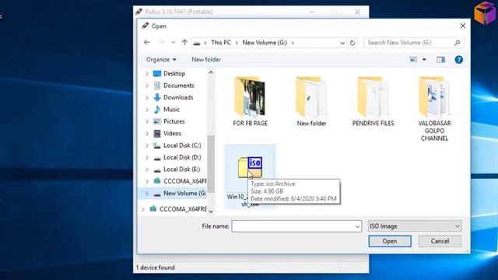Select the New folder item in file list
The image size is (498, 280).
(x=311, y=102)
